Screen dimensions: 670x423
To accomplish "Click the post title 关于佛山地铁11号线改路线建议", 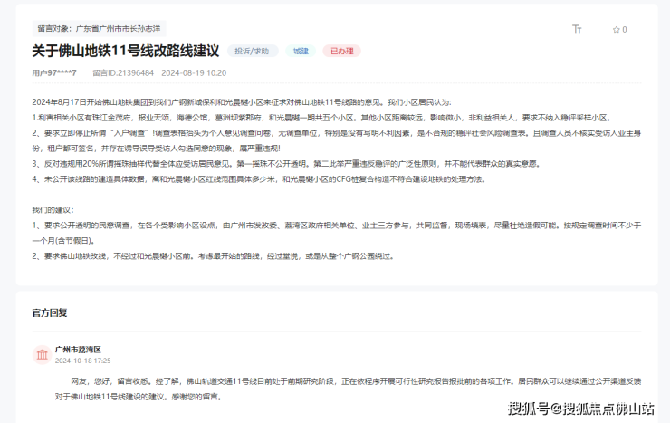I will [x=125, y=52].
